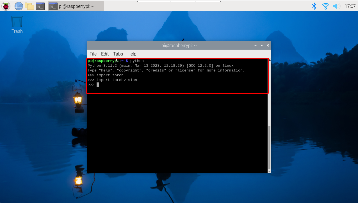Image resolution: width=358 pixels, height=203 pixels.
Task: Open the File Manager folders icon
Action: [x=29, y=6]
